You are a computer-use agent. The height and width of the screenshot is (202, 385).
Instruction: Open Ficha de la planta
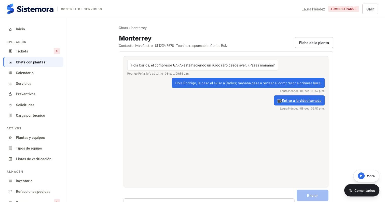click(x=314, y=43)
